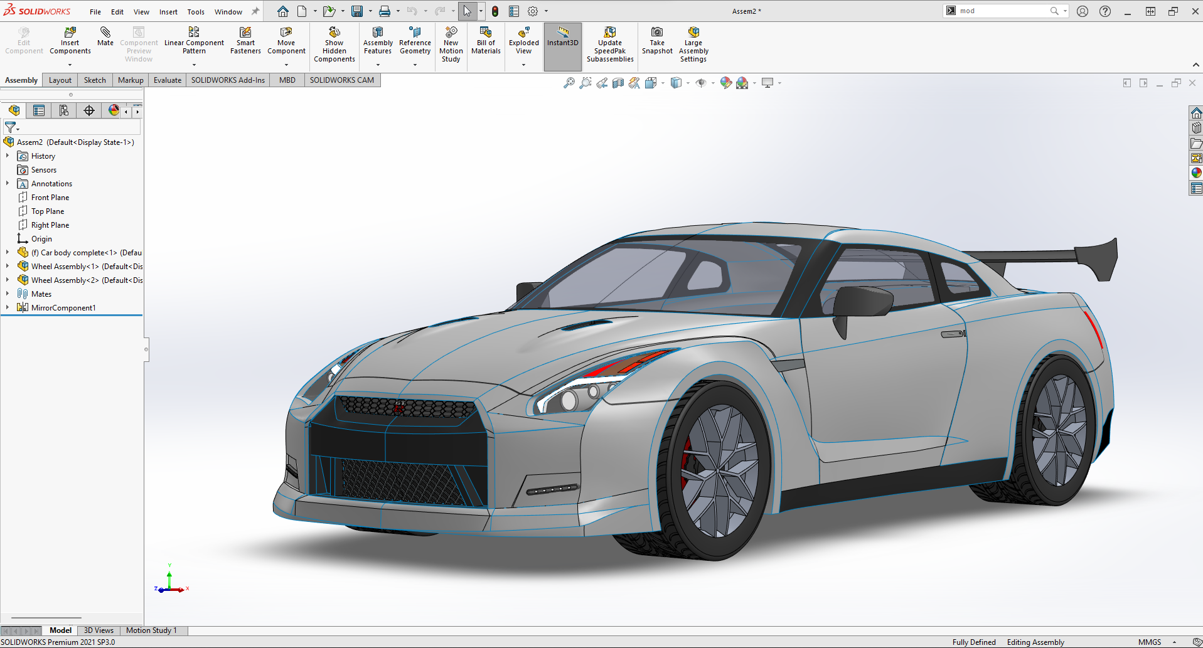Expand Wheel Assembly<1> node
The height and width of the screenshot is (648, 1203).
[8, 266]
